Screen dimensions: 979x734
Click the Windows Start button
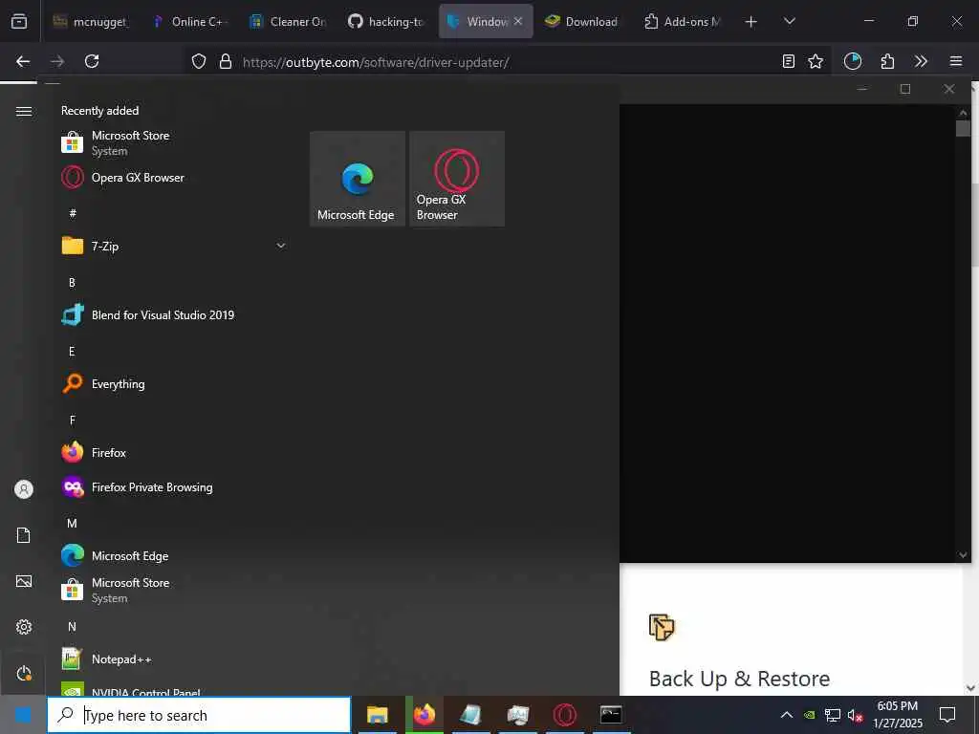click(23, 715)
